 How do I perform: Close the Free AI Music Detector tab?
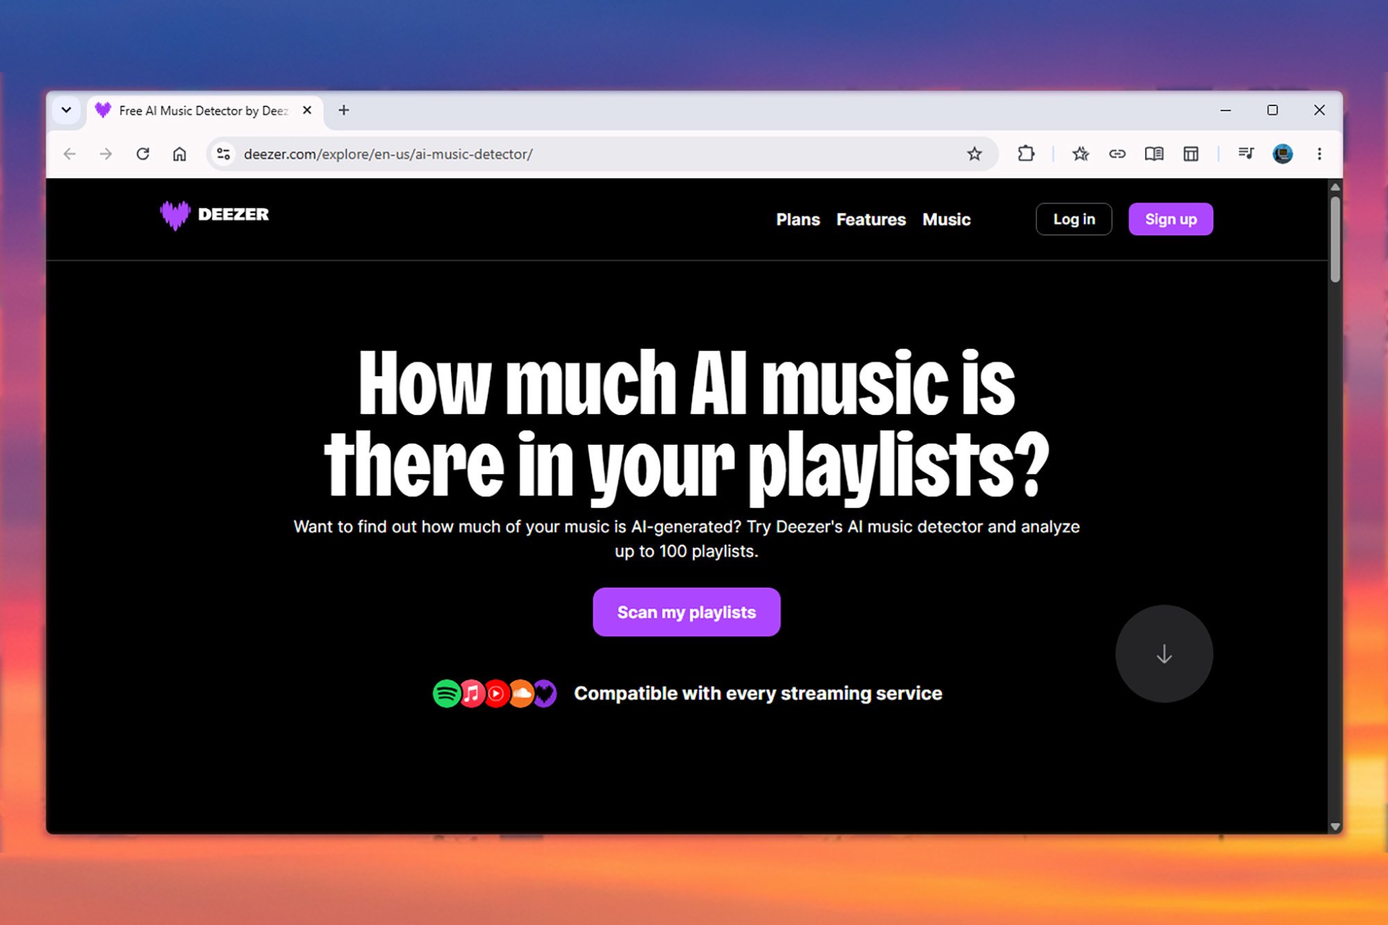click(x=307, y=110)
